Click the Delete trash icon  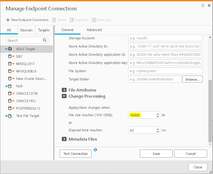54,20
